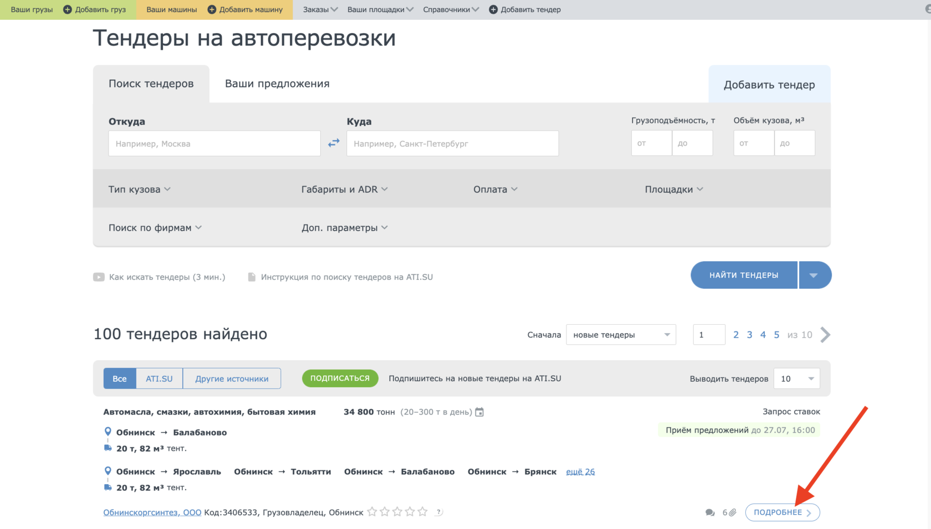Click the НАЙТИ ТЕНДЕРЫ button

click(x=744, y=275)
